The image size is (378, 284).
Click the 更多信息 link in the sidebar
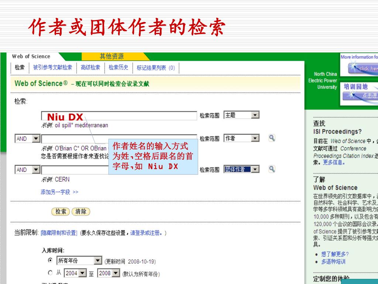pos(334,162)
